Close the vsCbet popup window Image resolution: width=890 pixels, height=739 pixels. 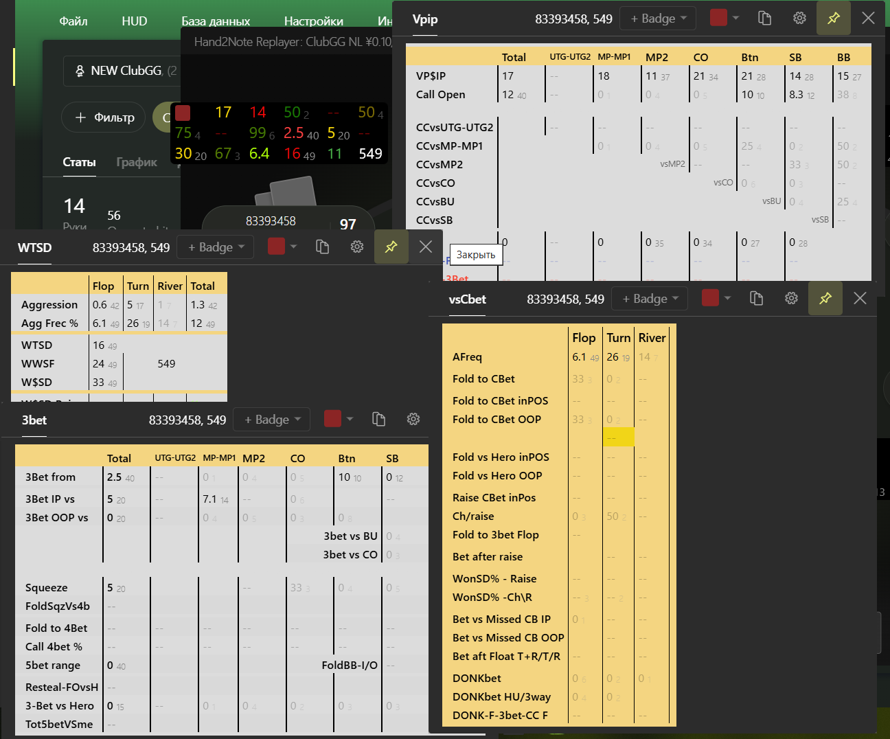pyautogui.click(x=860, y=299)
